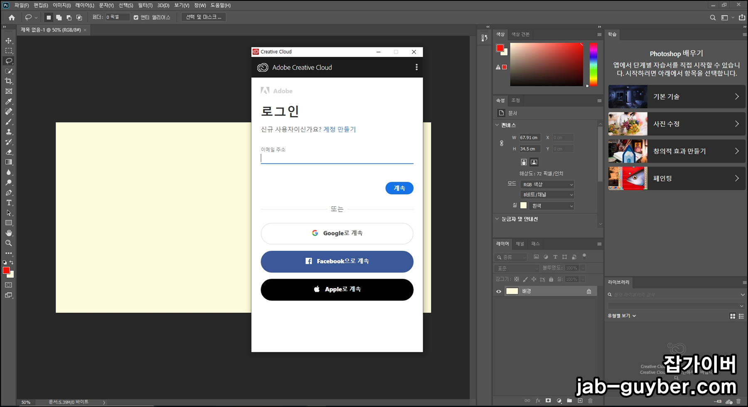Open the 이미지(I) menu
This screenshot has height=407, width=748.
[62, 5]
